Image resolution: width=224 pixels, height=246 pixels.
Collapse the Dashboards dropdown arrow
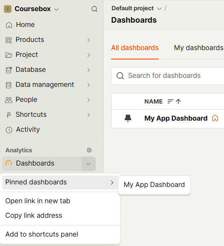(x=88, y=164)
